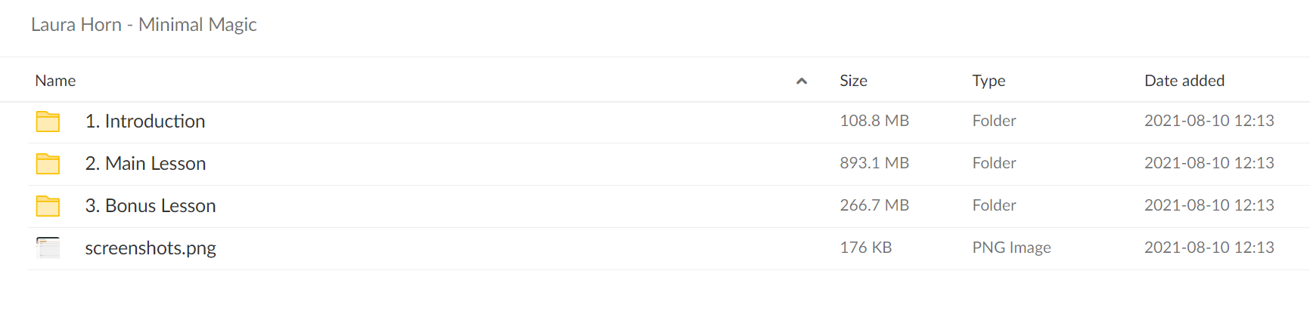This screenshot has width=1310, height=314.
Task: Sort files by Date added header
Action: click(x=1184, y=81)
